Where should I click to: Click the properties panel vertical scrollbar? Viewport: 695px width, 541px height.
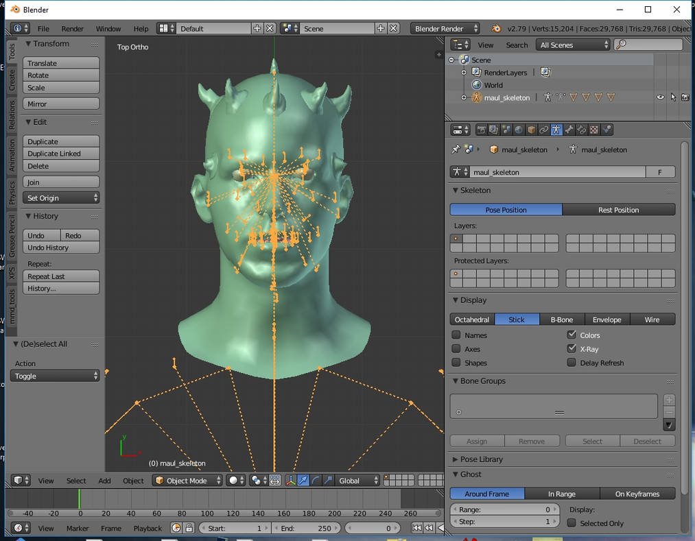point(684,318)
